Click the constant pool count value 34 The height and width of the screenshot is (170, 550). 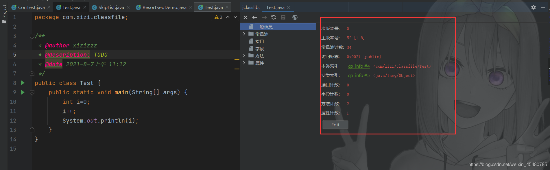tap(349, 47)
